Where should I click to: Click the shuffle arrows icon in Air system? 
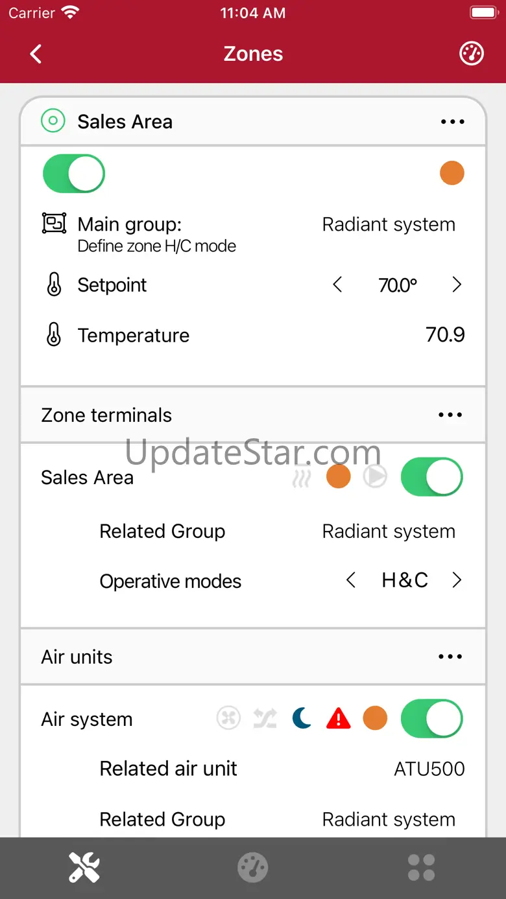[265, 718]
